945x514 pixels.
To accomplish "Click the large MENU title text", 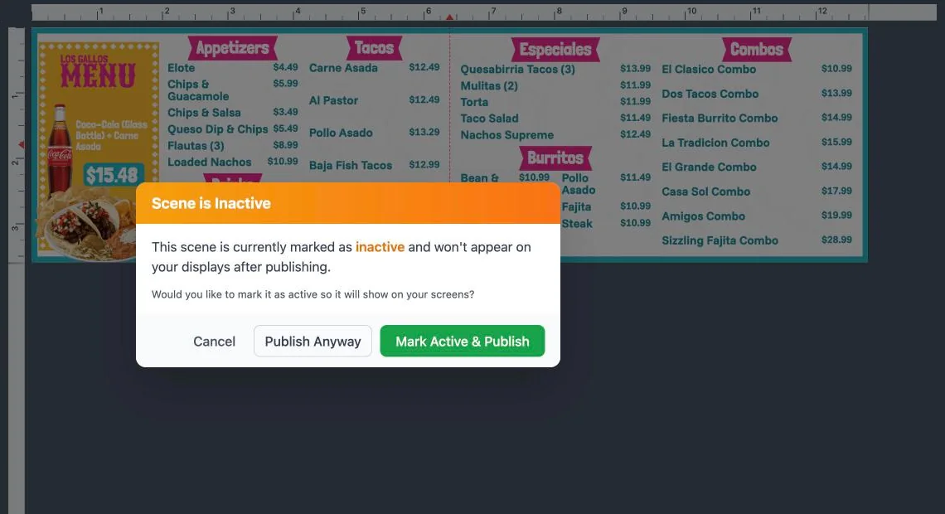I will tap(98, 76).
